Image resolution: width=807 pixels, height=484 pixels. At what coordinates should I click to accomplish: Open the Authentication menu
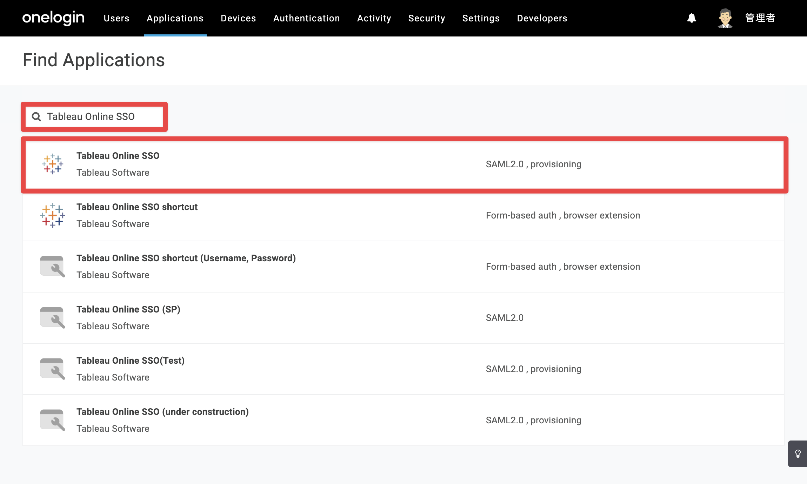click(307, 18)
